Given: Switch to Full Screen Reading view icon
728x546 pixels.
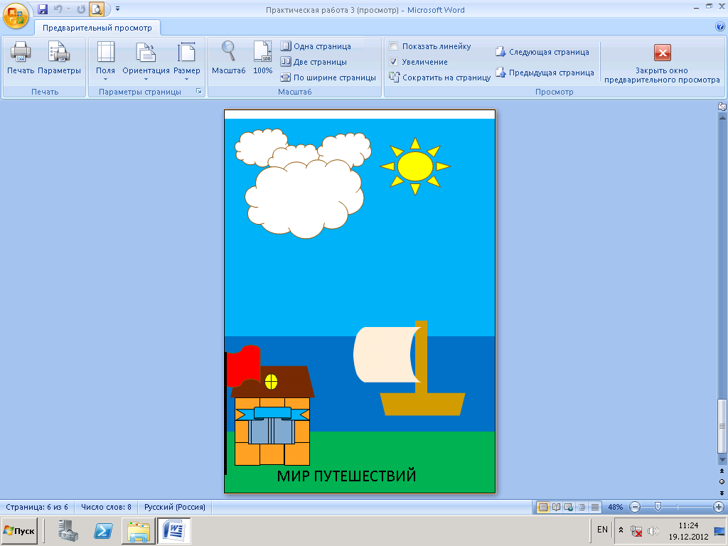Looking at the screenshot, I should click(x=556, y=507).
